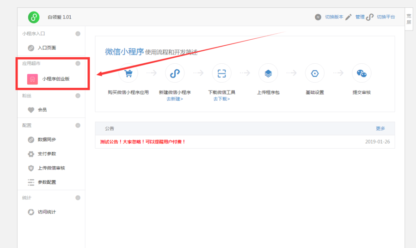
Task: Click 新建微信小程序 step label
Action: coord(175,92)
